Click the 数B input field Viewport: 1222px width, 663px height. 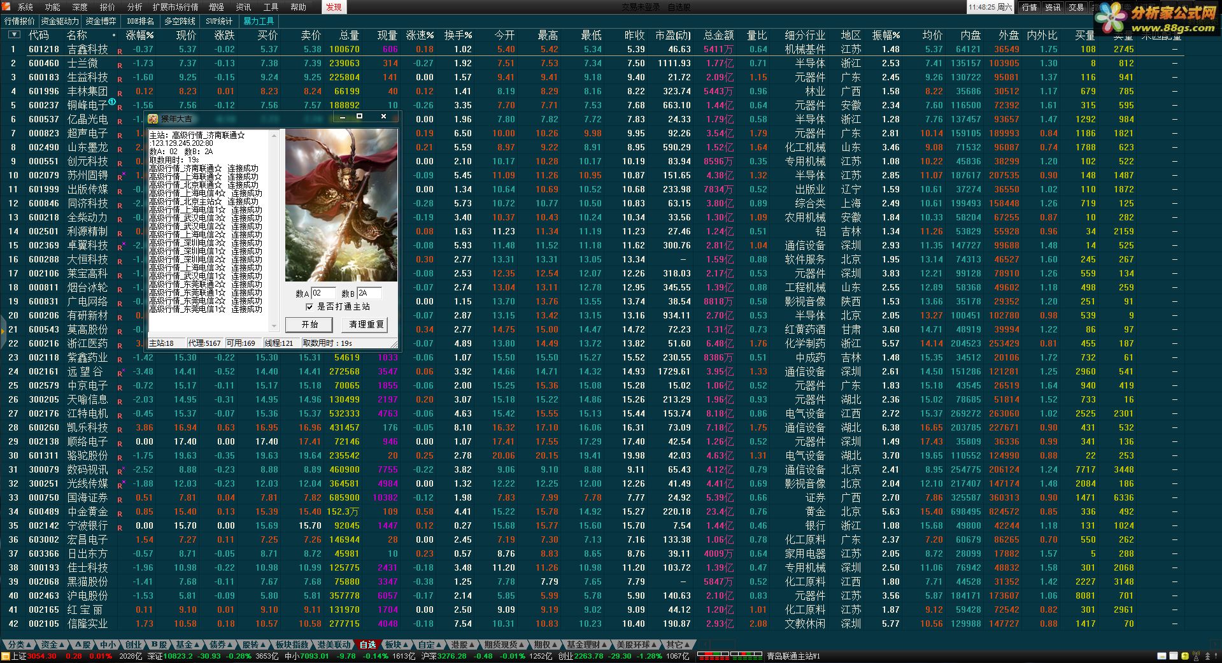coord(369,293)
